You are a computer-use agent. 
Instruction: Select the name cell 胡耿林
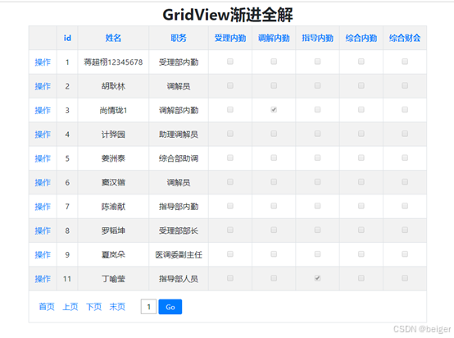(113, 86)
